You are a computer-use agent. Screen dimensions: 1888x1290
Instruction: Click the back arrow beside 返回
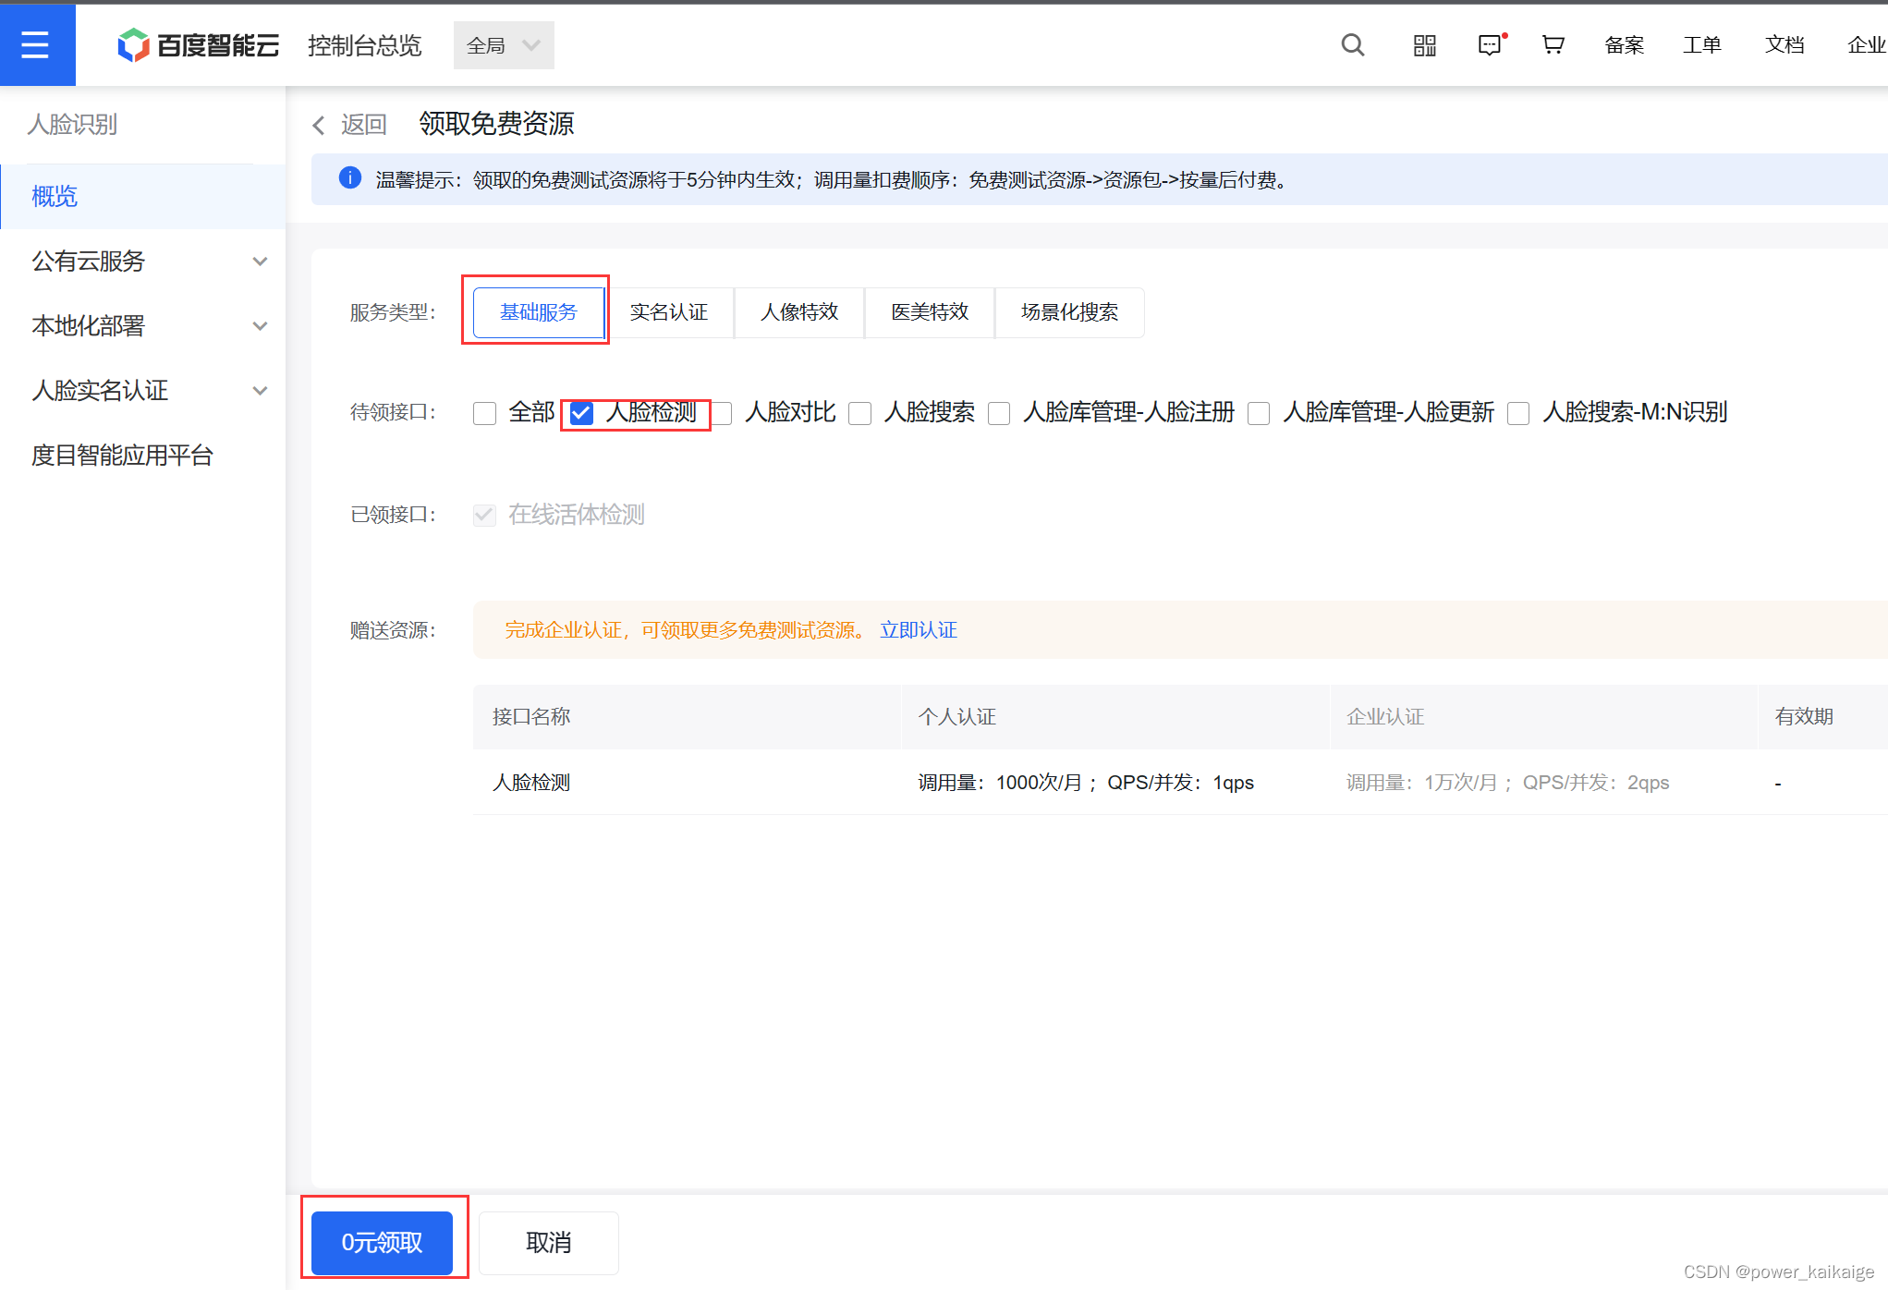[x=319, y=125]
